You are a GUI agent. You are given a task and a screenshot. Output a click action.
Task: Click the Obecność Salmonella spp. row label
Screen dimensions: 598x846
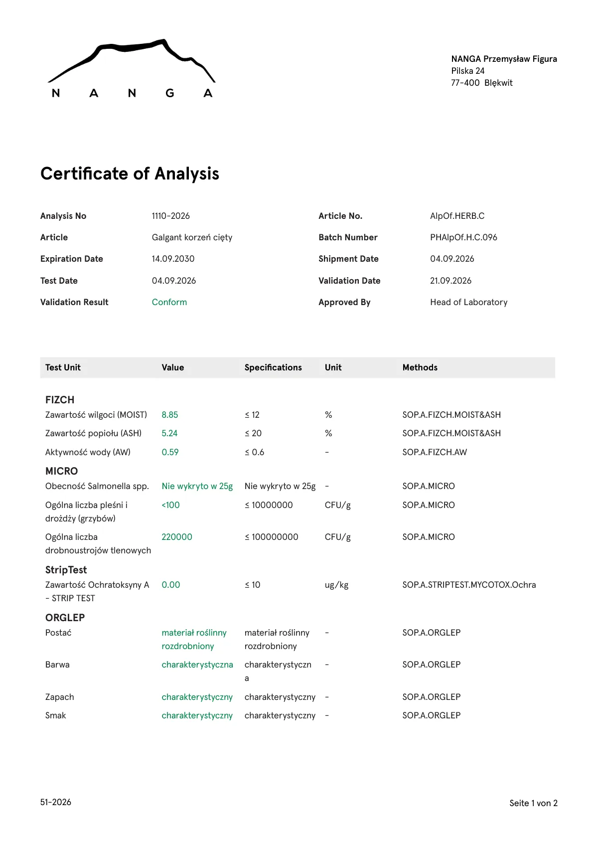pos(97,486)
